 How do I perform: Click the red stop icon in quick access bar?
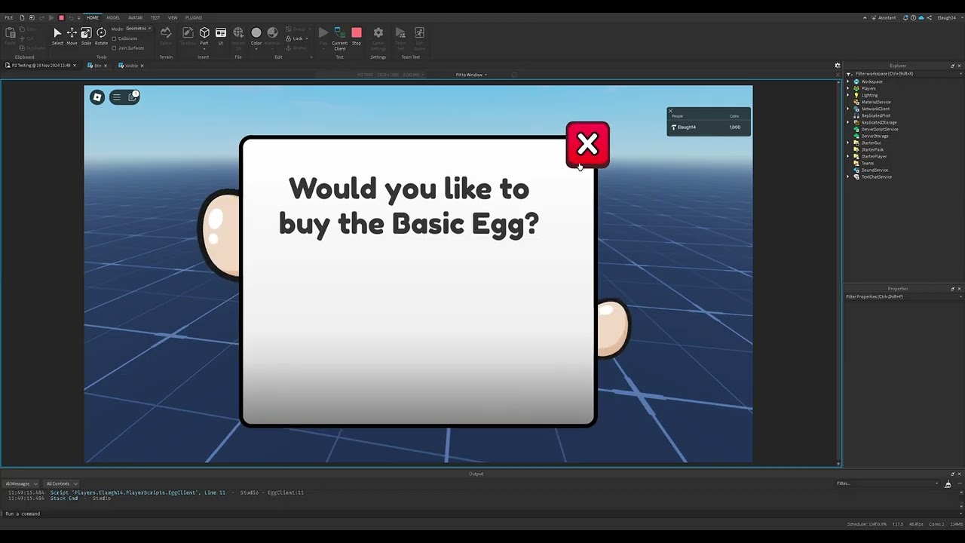pyautogui.click(x=61, y=17)
